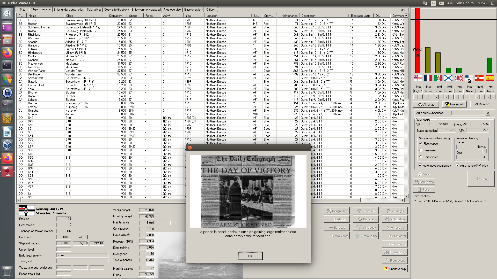The height and width of the screenshot is (279, 497).
Task: Open the Base overview tab
Action: point(193,10)
